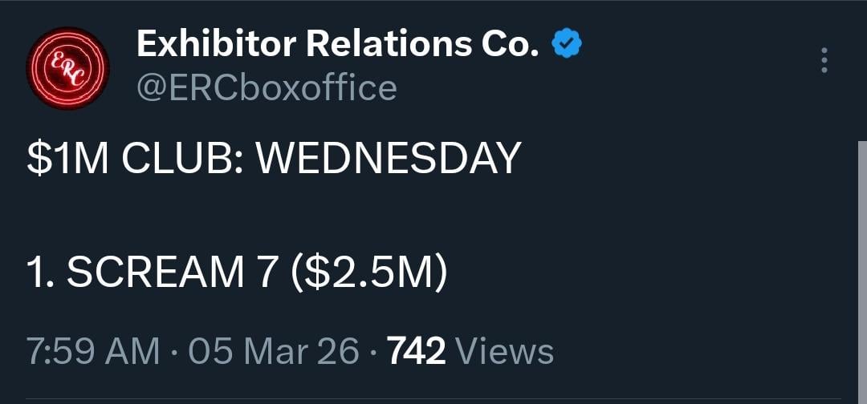Open the three-dot more options menu
The image size is (867, 404).
pos(824,61)
